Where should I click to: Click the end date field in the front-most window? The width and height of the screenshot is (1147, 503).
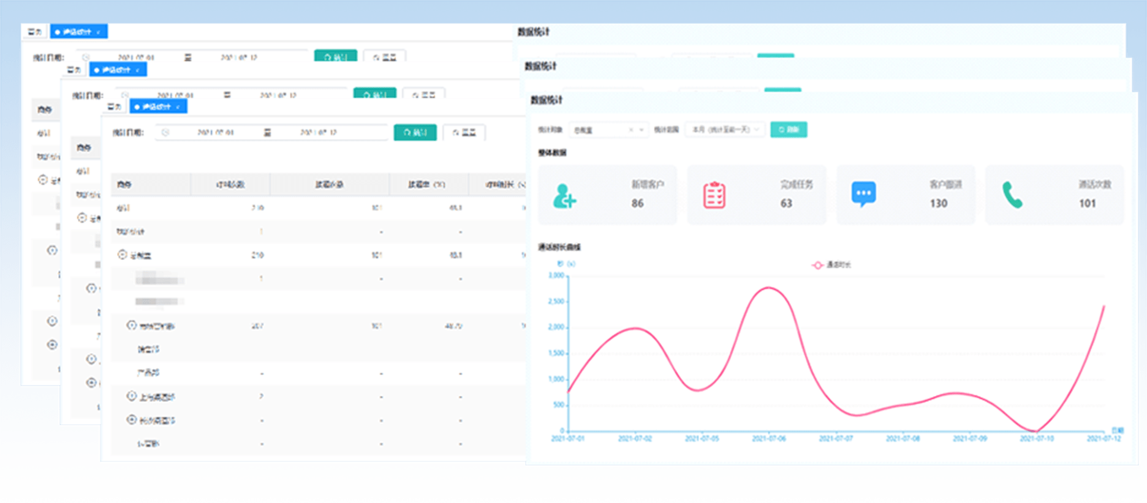pyautogui.click(x=318, y=132)
